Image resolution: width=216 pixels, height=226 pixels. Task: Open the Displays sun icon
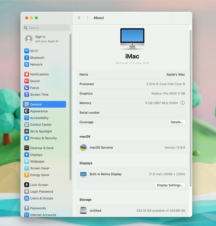[27, 155]
